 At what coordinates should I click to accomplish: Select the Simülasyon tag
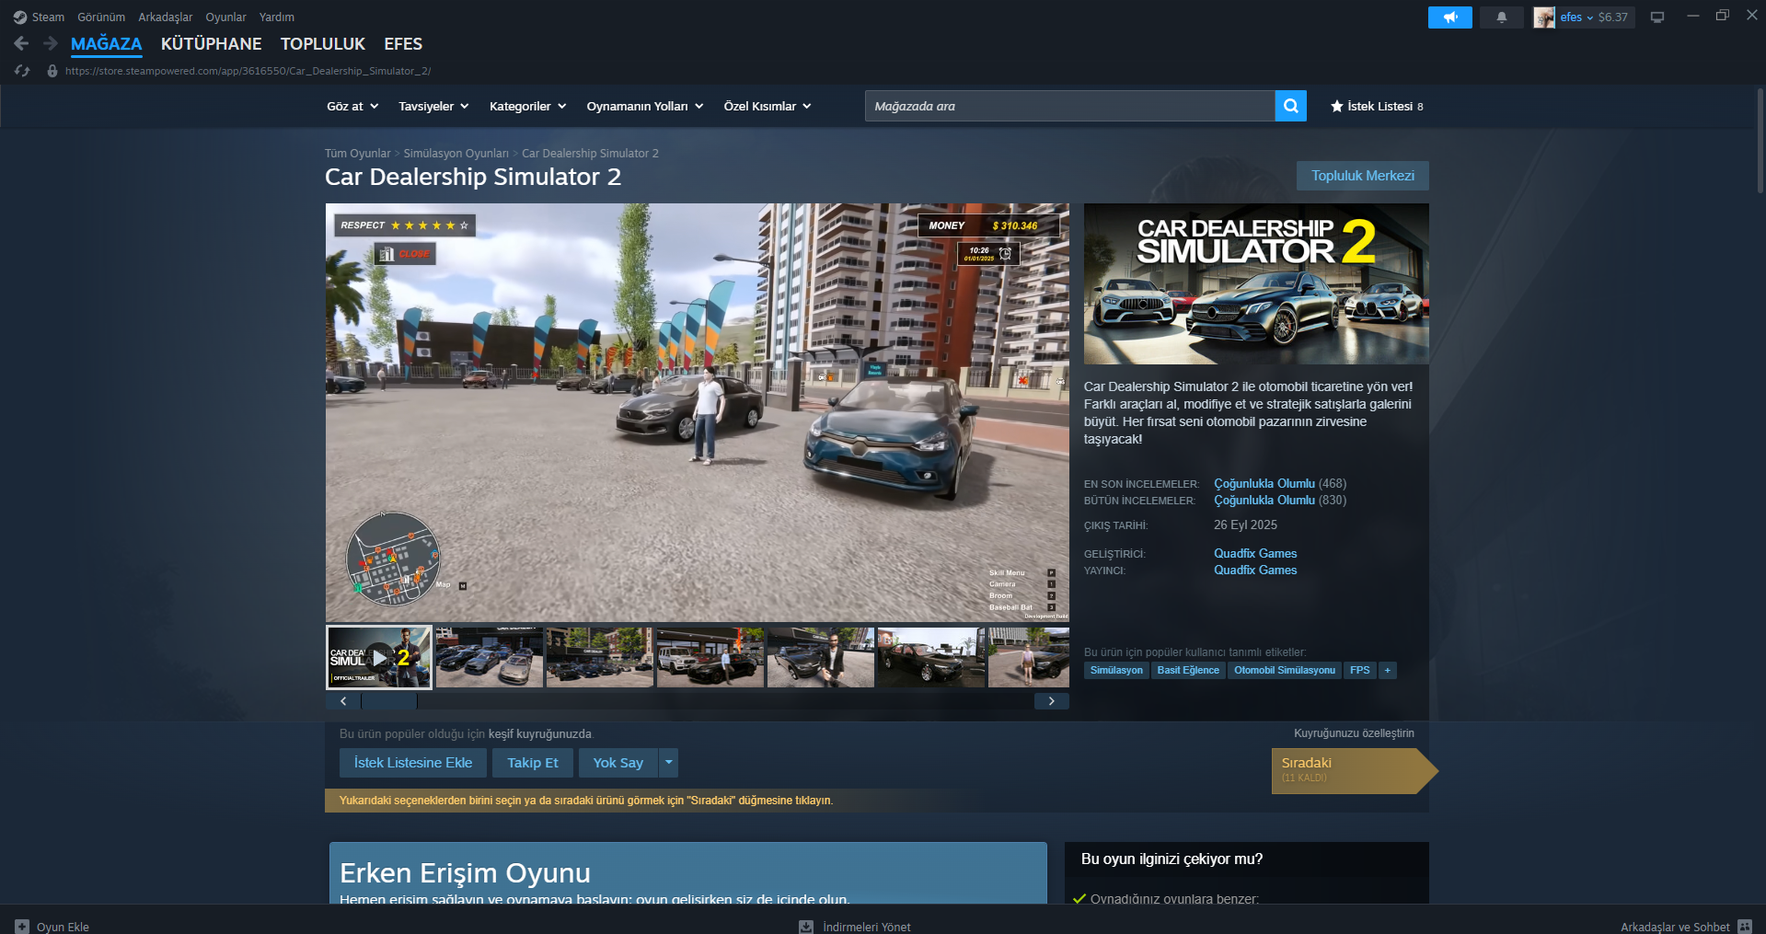coord(1117,671)
